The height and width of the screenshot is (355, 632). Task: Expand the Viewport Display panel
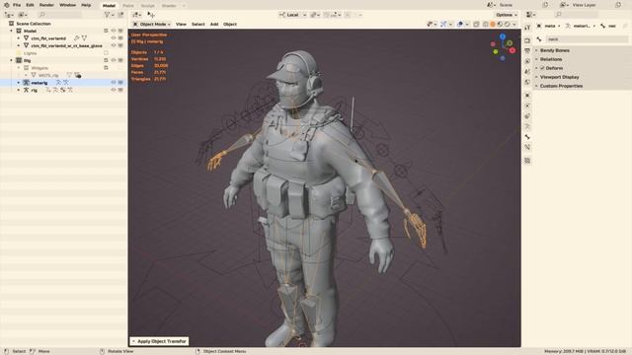(559, 77)
